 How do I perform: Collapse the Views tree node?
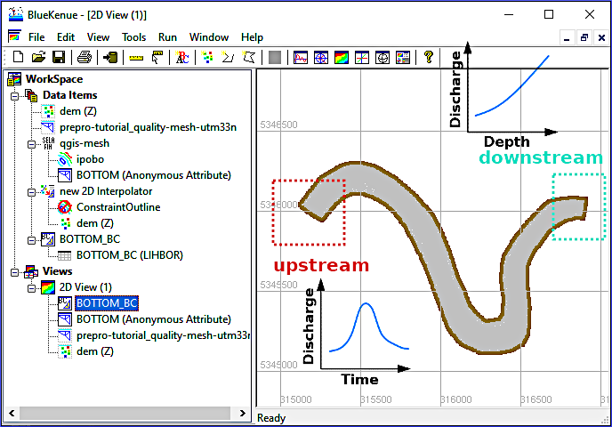(14, 272)
